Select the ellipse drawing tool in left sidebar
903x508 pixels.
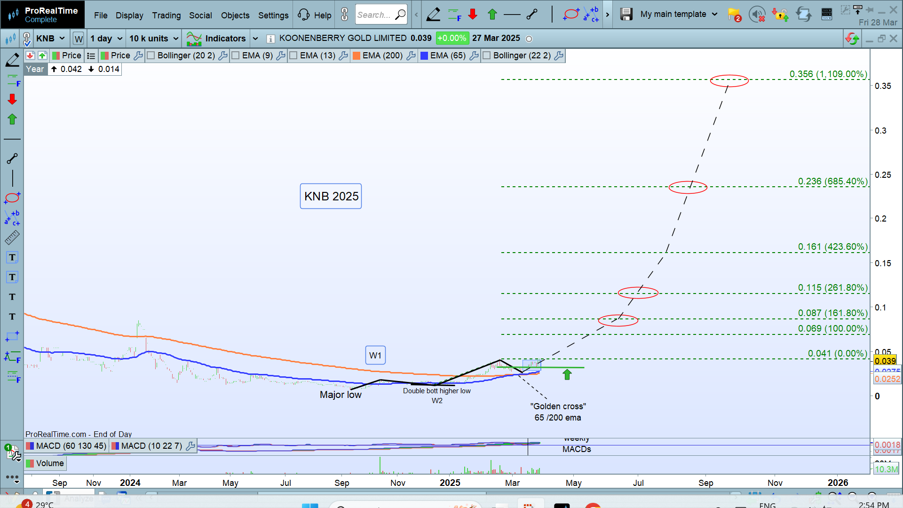pos(12,198)
